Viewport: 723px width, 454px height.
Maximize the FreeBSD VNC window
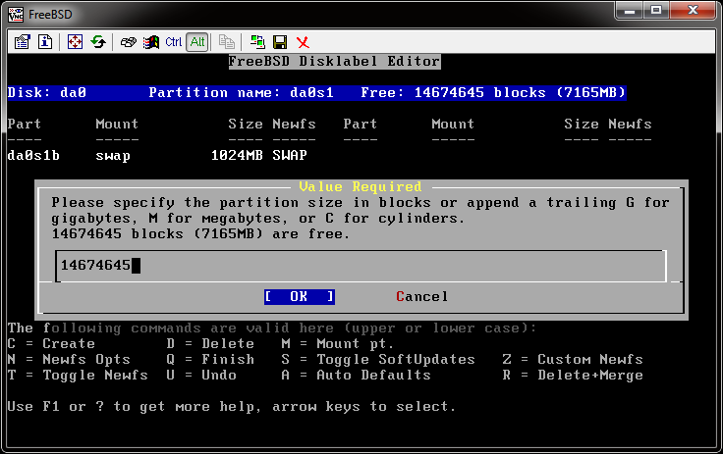pyautogui.click(x=656, y=10)
